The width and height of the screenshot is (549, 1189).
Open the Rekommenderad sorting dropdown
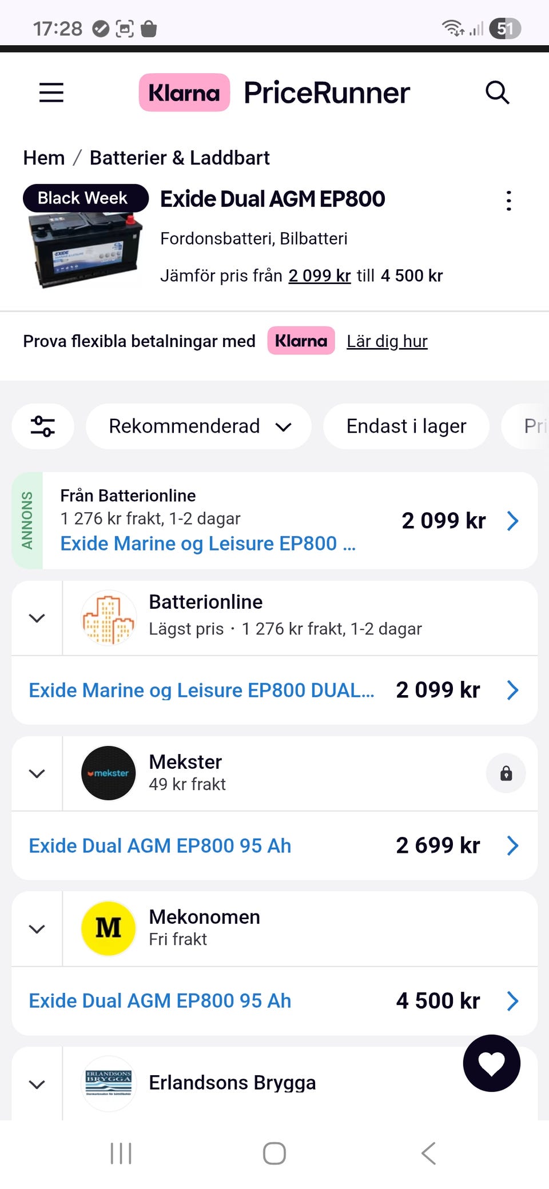tap(199, 426)
